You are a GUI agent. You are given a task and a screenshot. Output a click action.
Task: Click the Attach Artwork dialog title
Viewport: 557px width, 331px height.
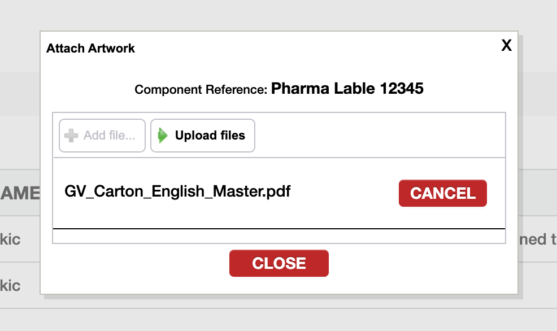pyautogui.click(x=90, y=48)
